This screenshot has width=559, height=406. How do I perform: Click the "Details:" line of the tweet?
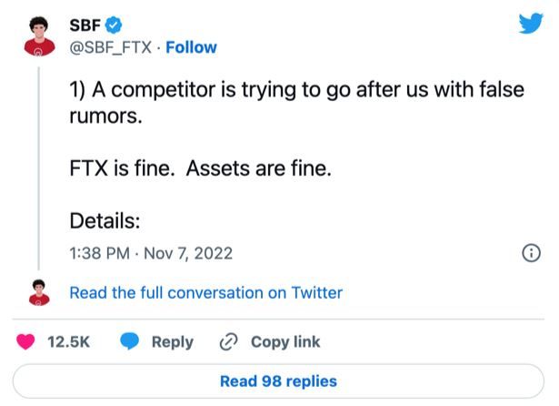click(105, 220)
